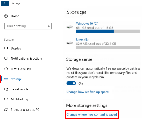Select Notifications & actions in the sidebar

[27, 59]
